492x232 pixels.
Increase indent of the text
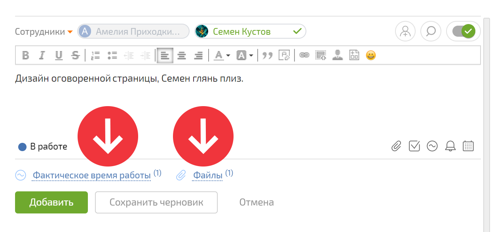pyautogui.click(x=146, y=56)
